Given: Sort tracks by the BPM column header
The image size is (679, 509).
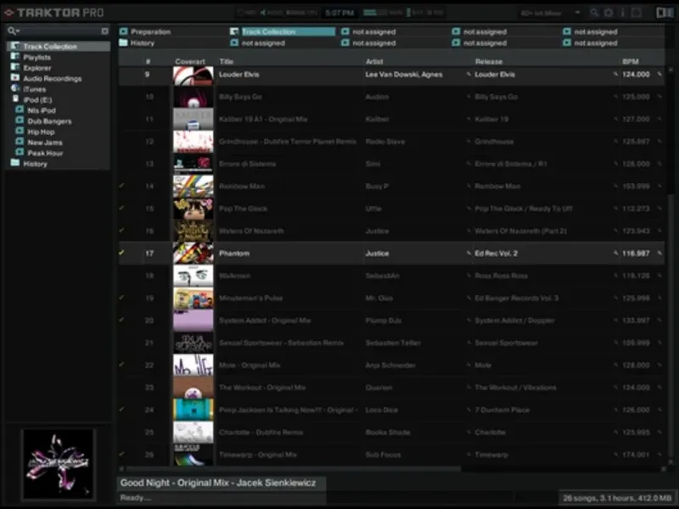Looking at the screenshot, I should [x=631, y=62].
